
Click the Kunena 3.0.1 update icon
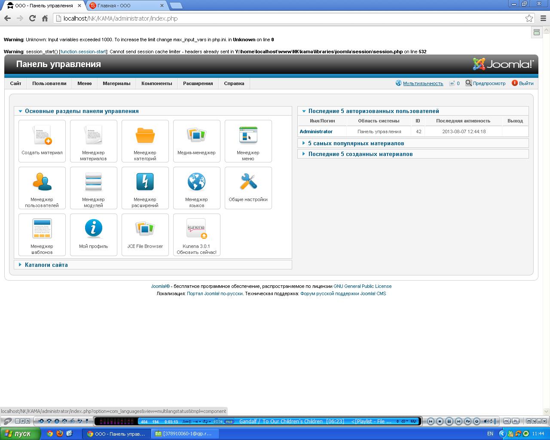[x=196, y=229]
